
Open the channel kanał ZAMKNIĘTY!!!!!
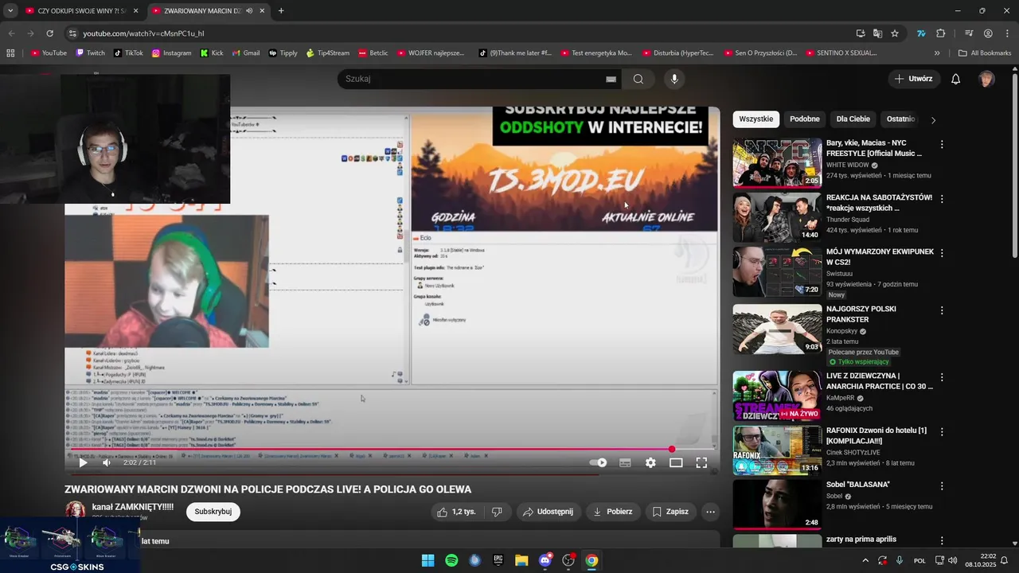point(132,507)
